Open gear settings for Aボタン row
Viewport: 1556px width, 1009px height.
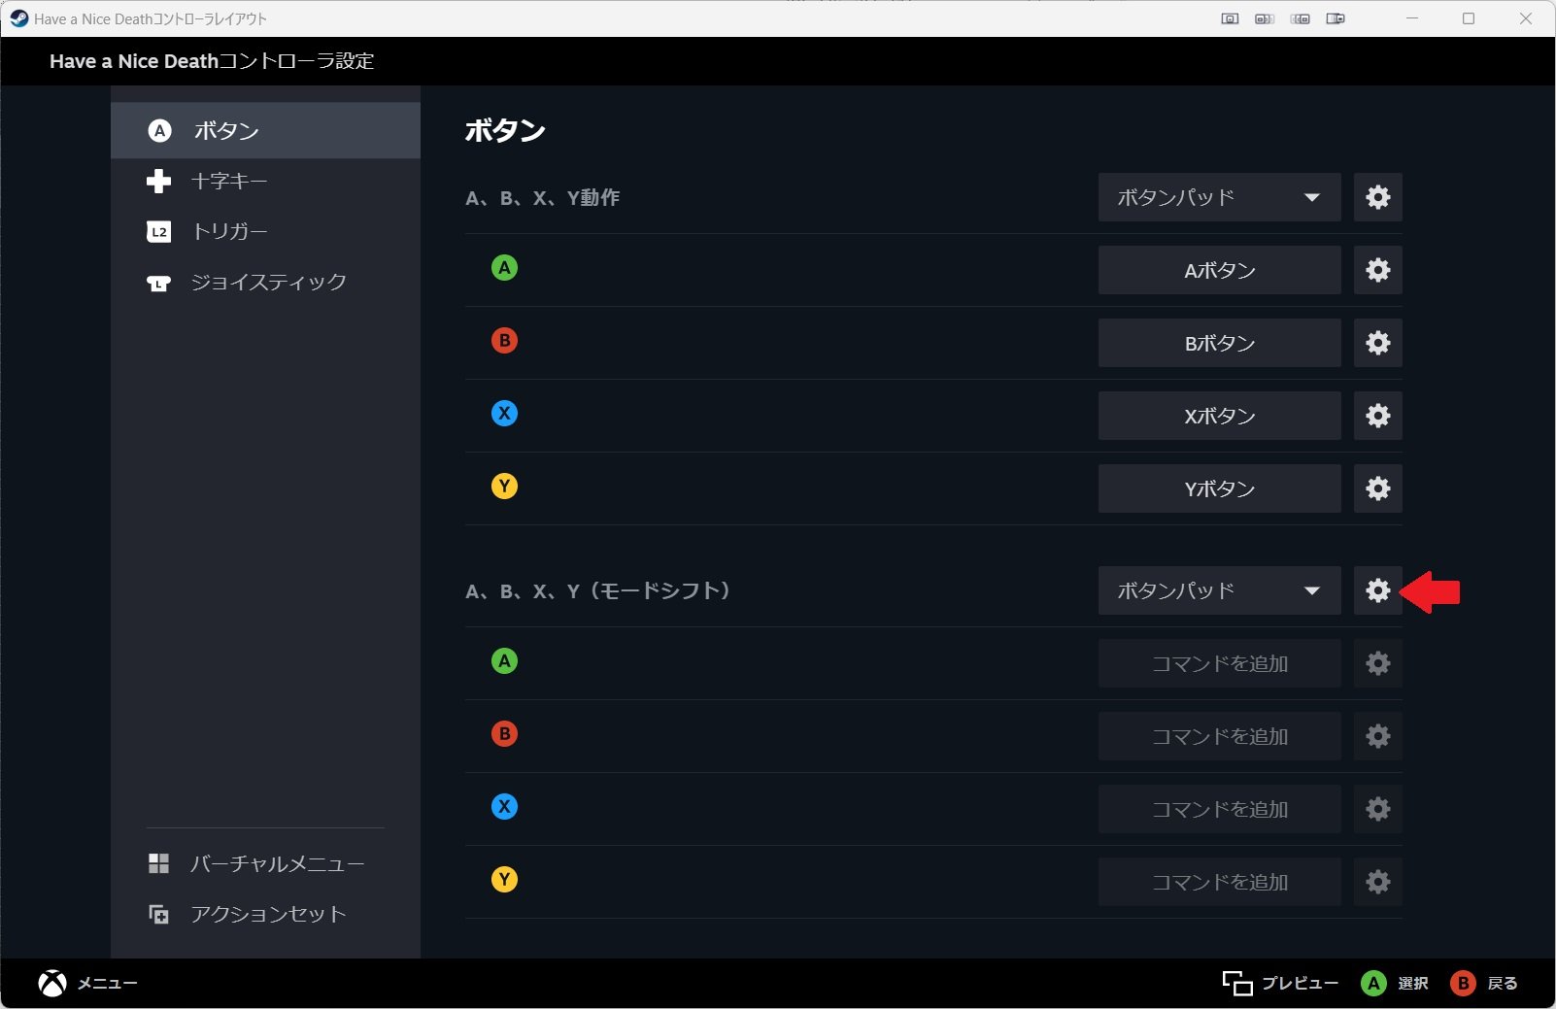click(1377, 270)
